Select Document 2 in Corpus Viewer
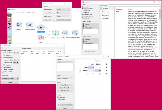162x110 pixels. tap(107, 12)
